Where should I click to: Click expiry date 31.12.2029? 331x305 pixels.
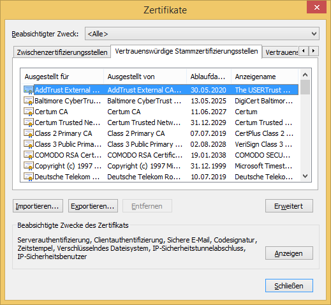point(209,123)
